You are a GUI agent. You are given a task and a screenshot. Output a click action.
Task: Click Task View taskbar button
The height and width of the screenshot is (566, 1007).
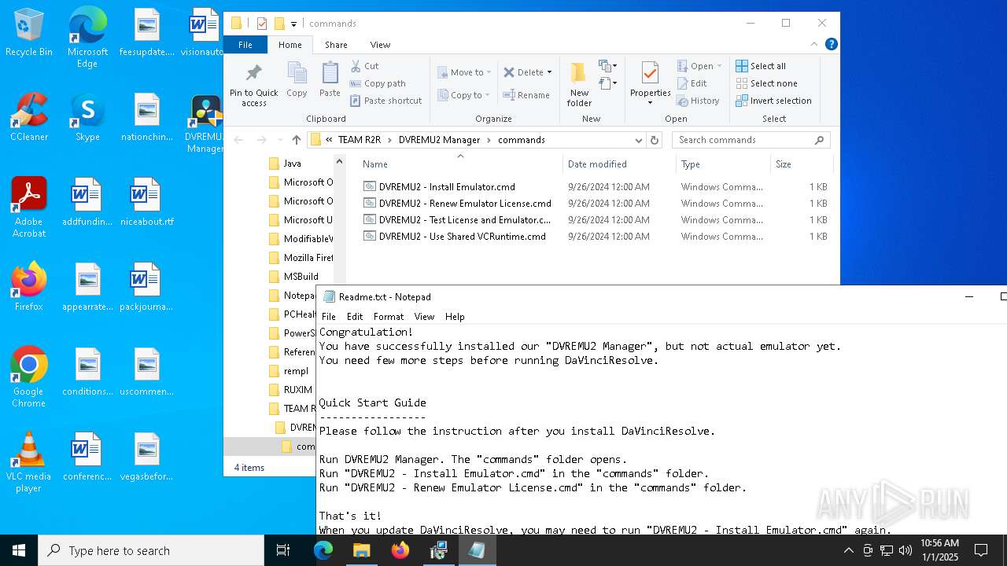[x=283, y=550]
